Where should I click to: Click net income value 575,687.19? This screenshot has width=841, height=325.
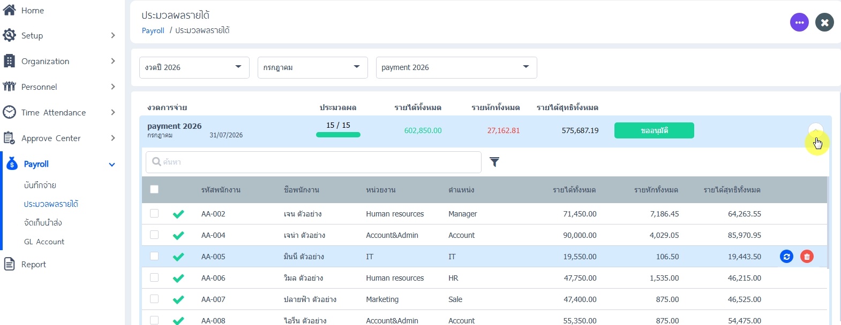click(580, 130)
